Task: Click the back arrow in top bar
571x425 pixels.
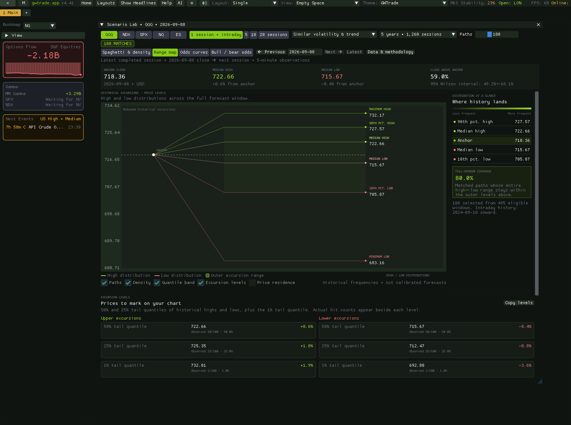Action: click(8, 3)
